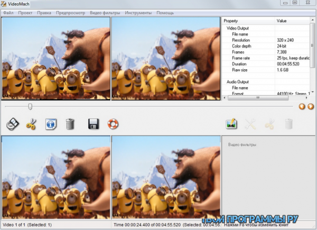Click the Resolution property label
The image size is (317, 230).
point(241,40)
